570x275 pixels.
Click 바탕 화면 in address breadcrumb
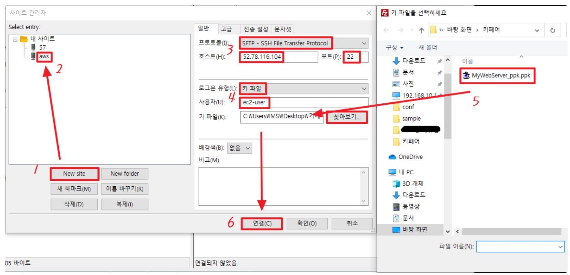(459, 30)
